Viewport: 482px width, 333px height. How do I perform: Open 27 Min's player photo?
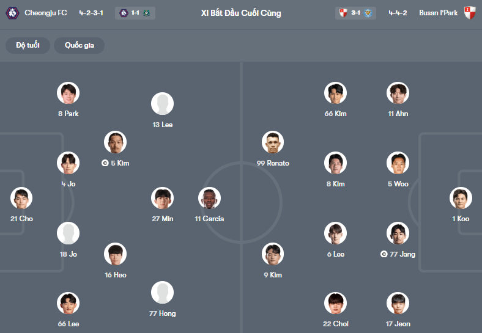[x=163, y=198]
